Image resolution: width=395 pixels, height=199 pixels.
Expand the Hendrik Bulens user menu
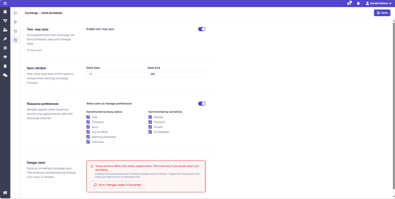click(378, 4)
